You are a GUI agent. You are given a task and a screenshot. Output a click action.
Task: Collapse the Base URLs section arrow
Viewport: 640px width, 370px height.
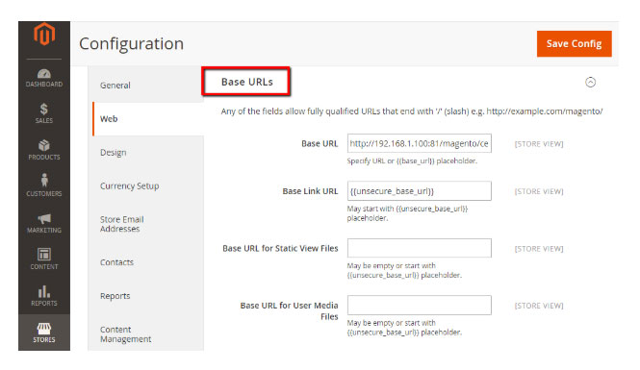[590, 83]
